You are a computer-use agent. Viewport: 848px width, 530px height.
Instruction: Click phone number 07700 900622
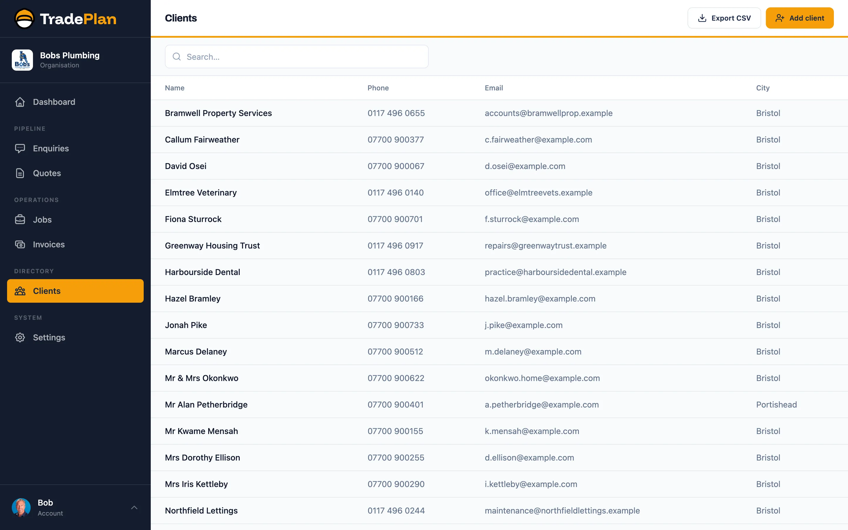396,378
